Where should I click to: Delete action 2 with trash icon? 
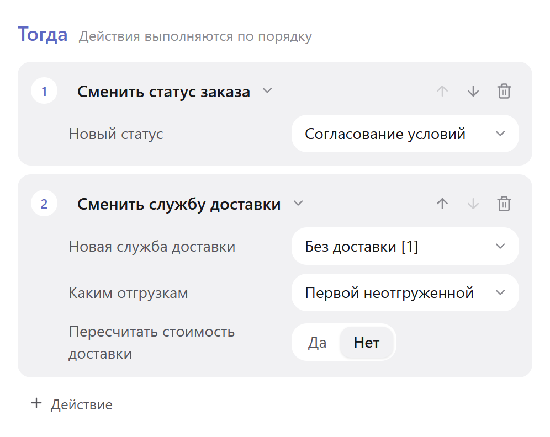tap(504, 204)
